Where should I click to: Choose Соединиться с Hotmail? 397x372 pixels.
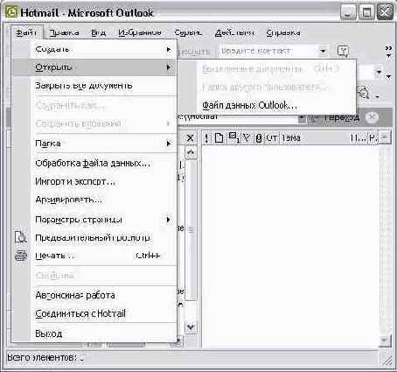click(x=94, y=313)
